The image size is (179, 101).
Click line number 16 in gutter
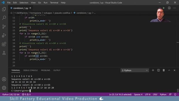(x=14, y=34)
